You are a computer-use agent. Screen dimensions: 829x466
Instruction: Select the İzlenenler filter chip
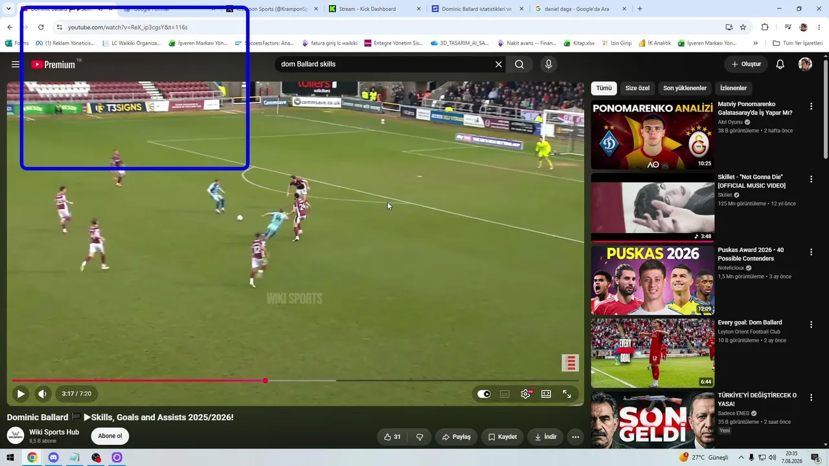pos(733,88)
